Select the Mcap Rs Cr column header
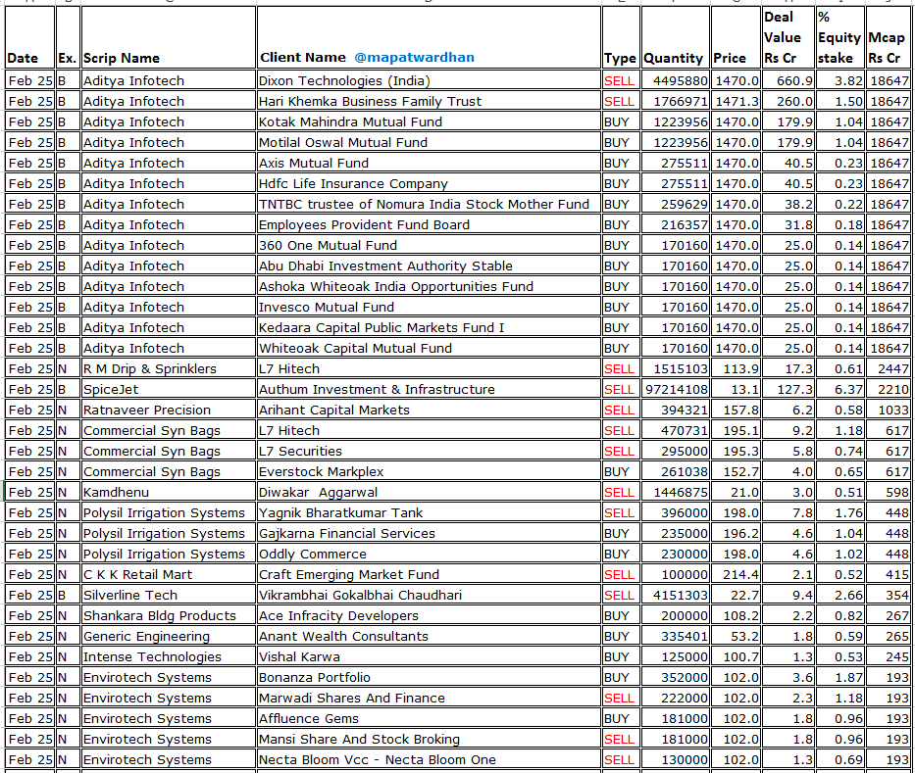 click(x=889, y=38)
